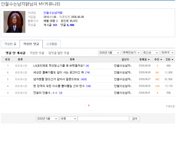Click the author name in row 7
The image size is (178, 155).
123,66
